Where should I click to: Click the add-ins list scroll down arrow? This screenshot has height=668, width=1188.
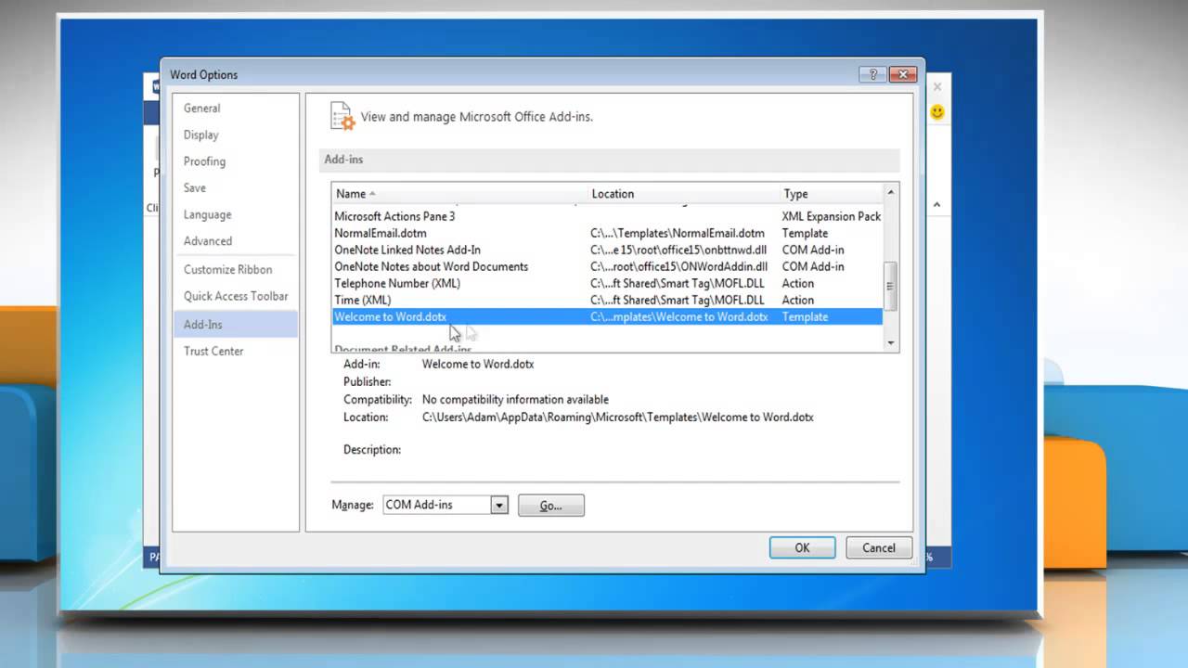pos(891,343)
